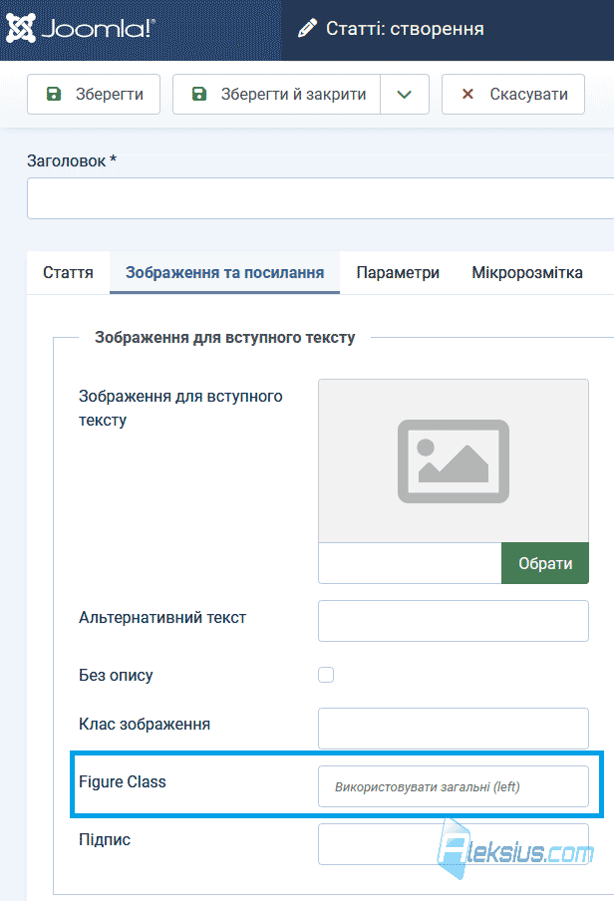This screenshot has width=614, height=901.
Task: Open the Параметри tab
Action: tap(398, 272)
